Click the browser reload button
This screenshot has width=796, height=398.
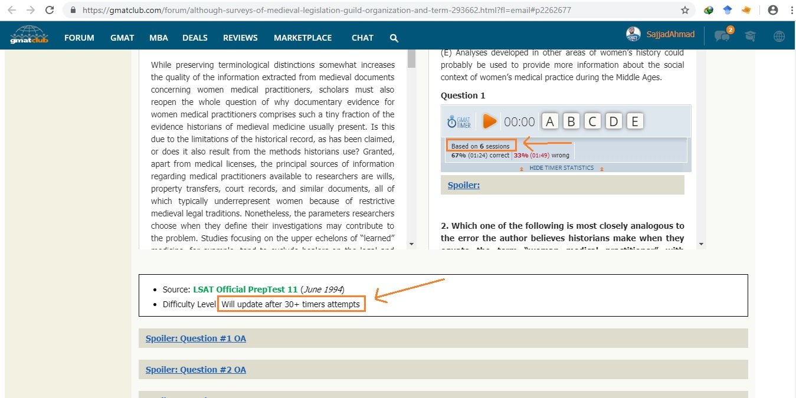50,10
